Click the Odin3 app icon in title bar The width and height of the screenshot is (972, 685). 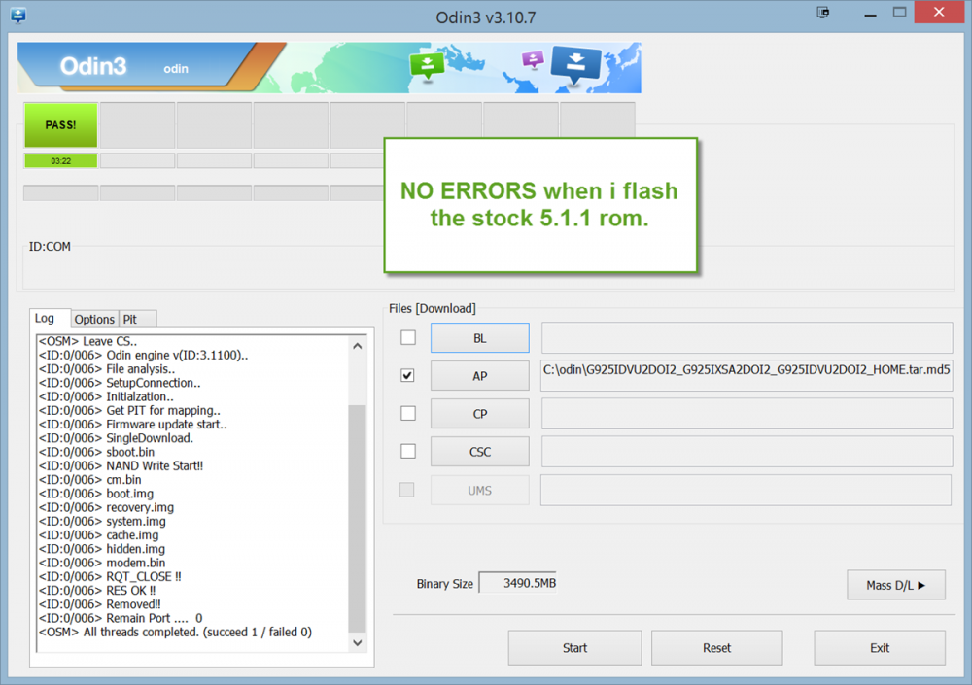[x=17, y=14]
